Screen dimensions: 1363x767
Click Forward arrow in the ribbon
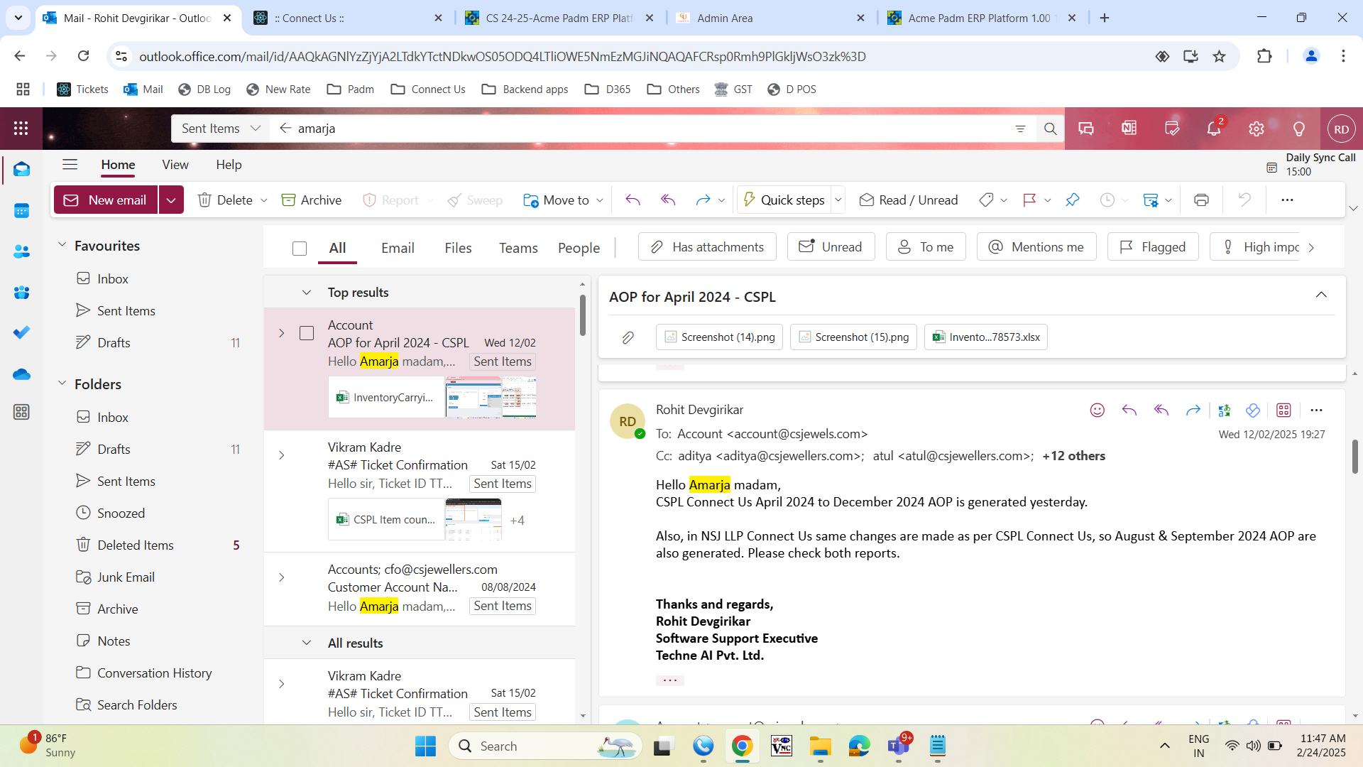click(703, 200)
